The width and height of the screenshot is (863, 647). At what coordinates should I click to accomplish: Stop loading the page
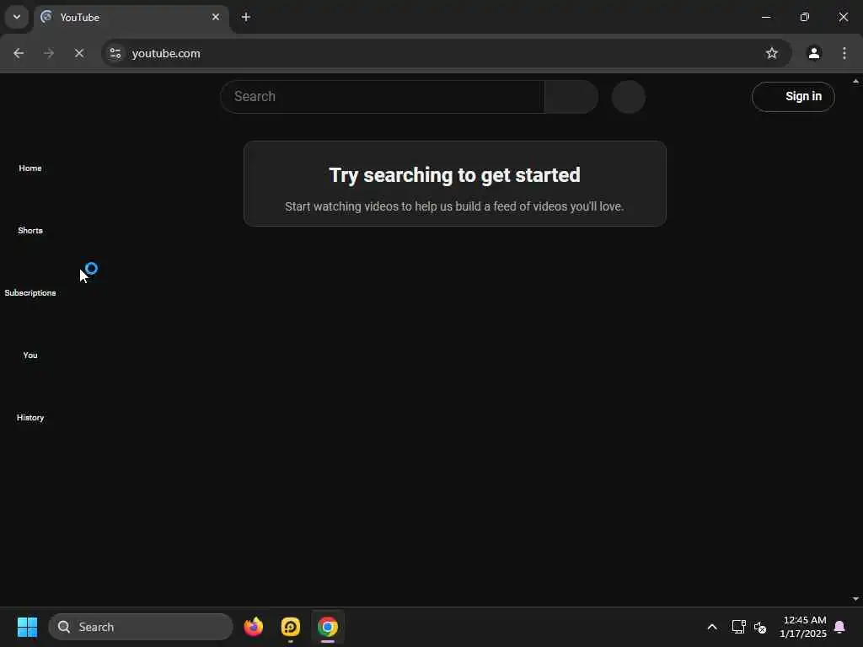(79, 53)
